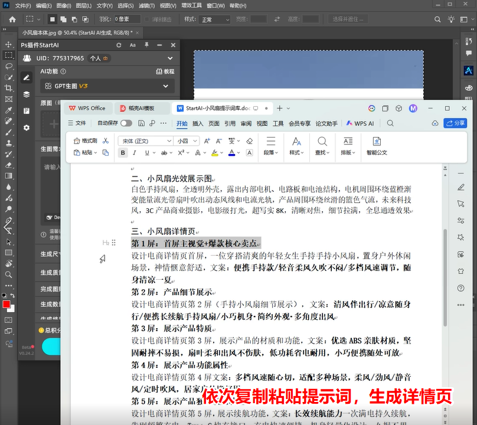Screen dimensions: 477x425
Task: Click the Cut scissors icon in WPS
Action: pyautogui.click(x=106, y=140)
